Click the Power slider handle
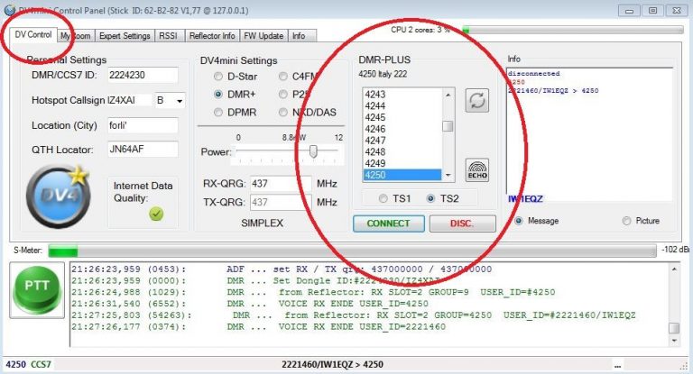Screen dimensions: 693x374 (313, 151)
